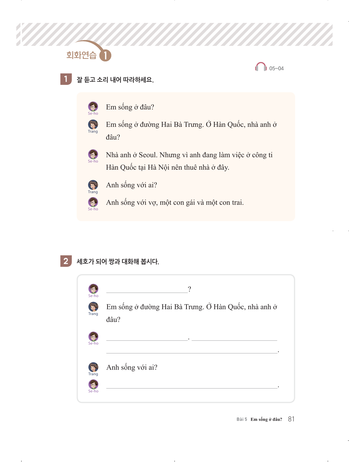Click Se-ho's avatar beside the blank question line

[93, 289]
